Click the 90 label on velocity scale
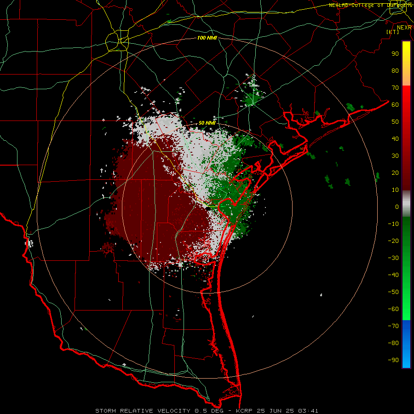The height and width of the screenshot is (414, 414). (x=395, y=54)
